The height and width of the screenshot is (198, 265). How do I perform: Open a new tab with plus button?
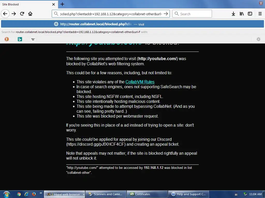pos(62,4)
